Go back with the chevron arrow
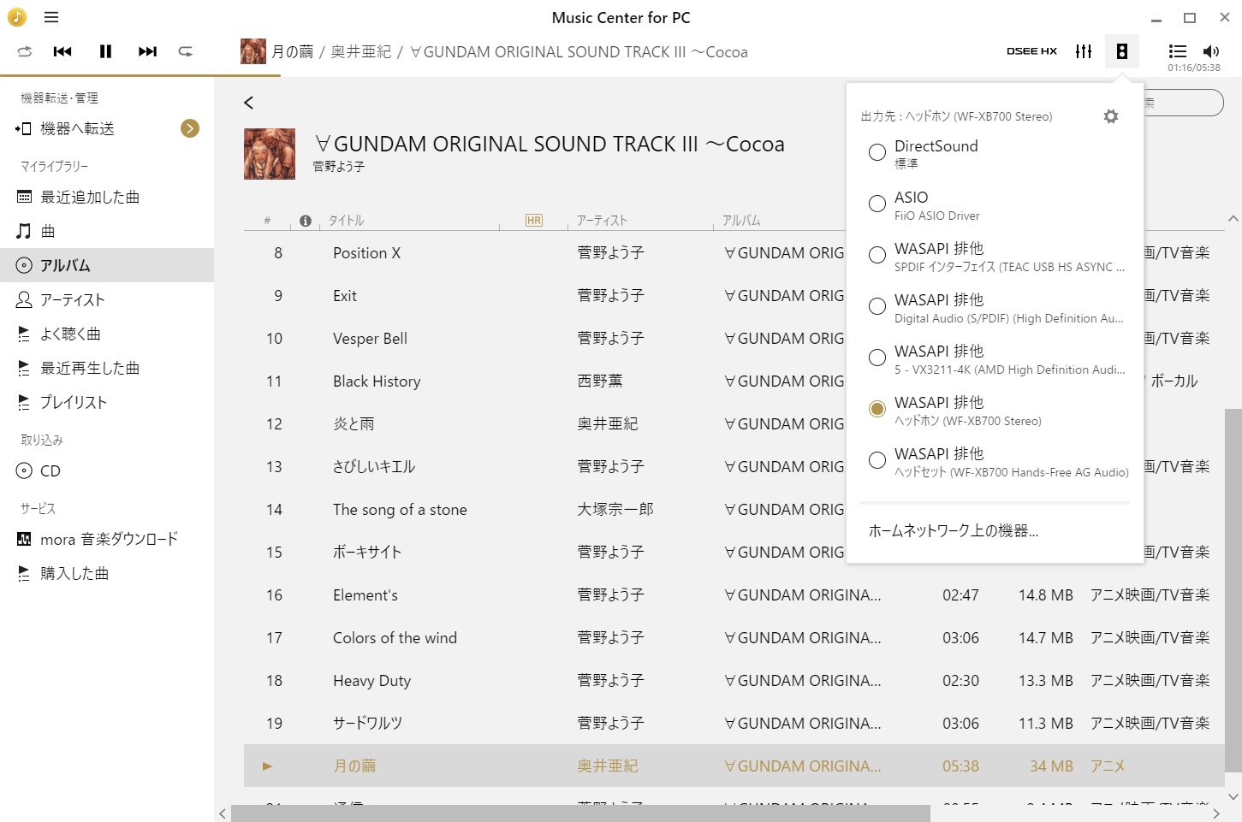Screen dimensions: 1242x822 [248, 103]
